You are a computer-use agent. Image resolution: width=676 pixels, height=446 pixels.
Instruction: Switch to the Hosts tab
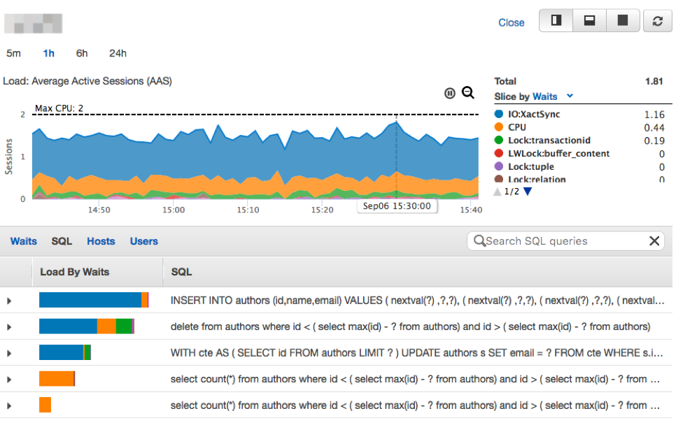(x=101, y=240)
